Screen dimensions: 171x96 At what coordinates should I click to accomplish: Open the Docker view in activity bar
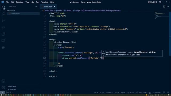[x=3, y=47]
